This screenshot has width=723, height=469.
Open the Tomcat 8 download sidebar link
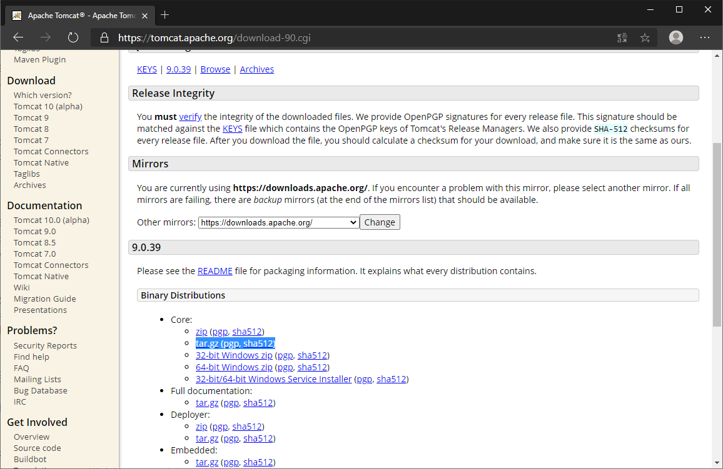click(31, 129)
